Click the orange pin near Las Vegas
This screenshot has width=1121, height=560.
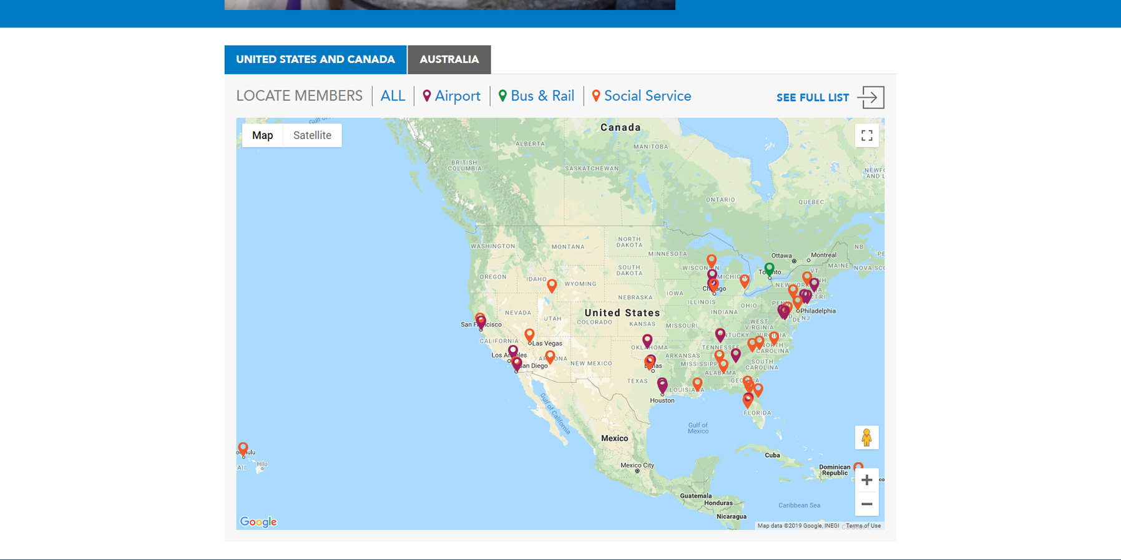[x=529, y=335]
